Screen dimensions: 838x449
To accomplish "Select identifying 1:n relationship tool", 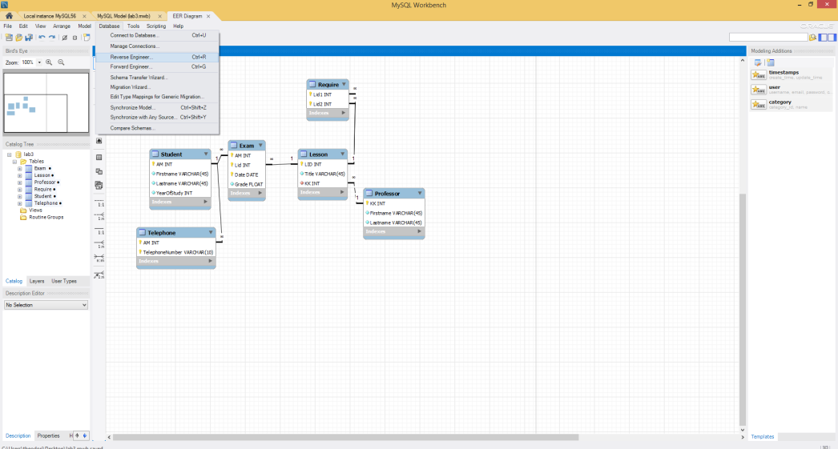I will [99, 245].
